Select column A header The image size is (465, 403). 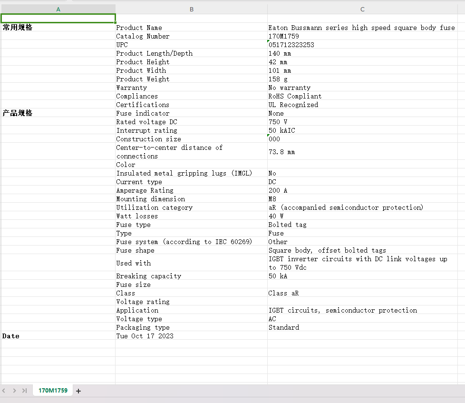point(58,9)
